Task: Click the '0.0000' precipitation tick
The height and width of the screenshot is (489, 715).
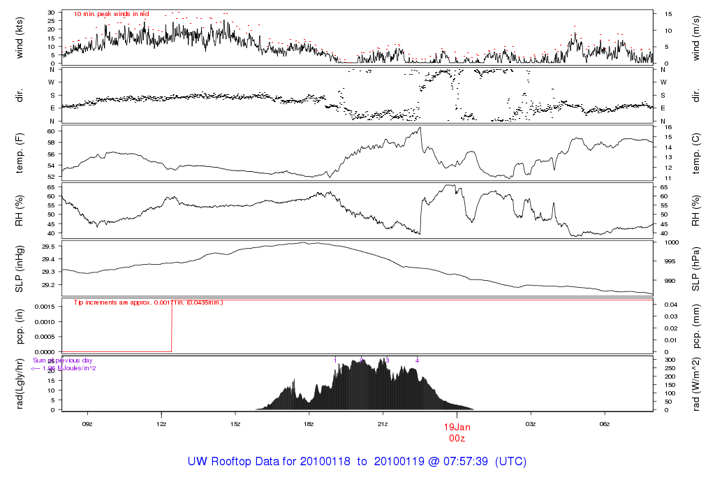Action: pyautogui.click(x=45, y=351)
